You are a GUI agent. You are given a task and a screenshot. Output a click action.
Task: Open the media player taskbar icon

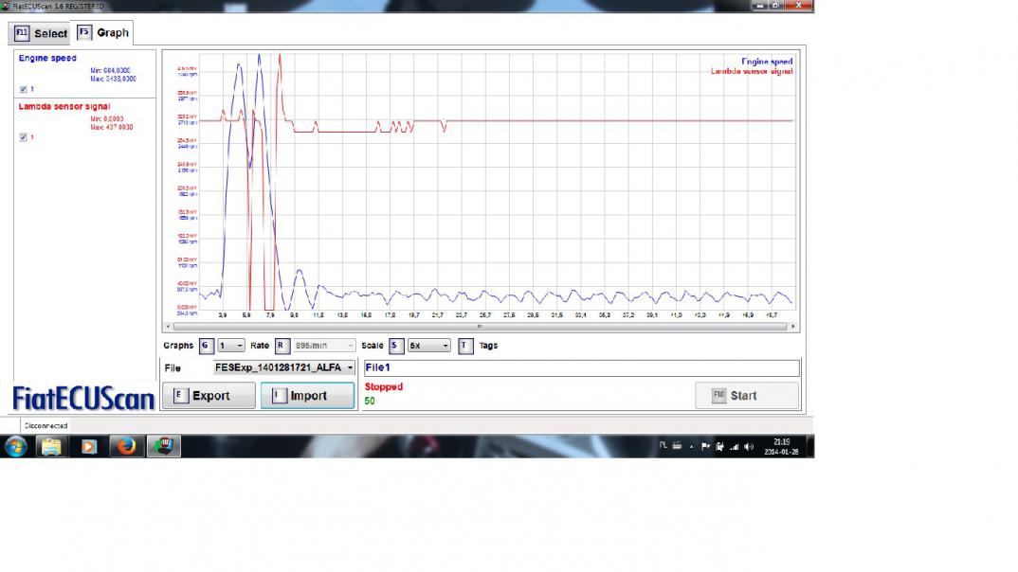[89, 446]
